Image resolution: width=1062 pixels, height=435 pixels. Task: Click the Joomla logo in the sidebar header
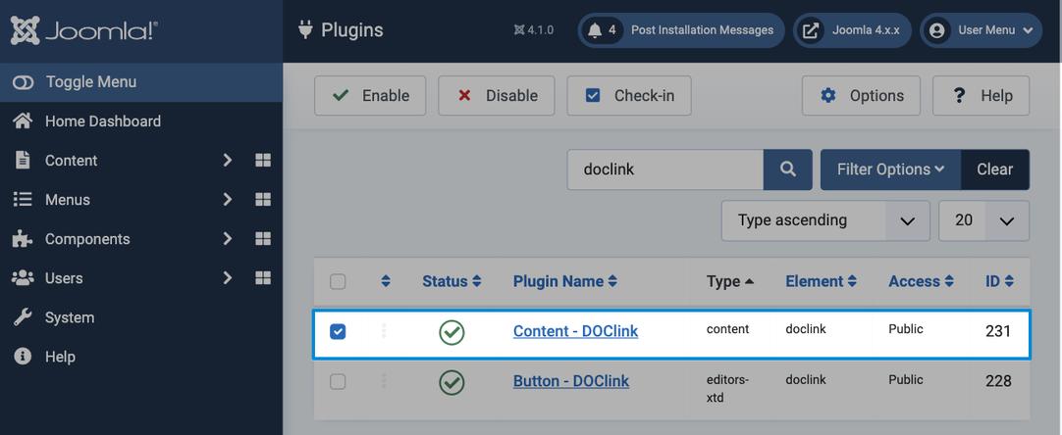pyautogui.click(x=84, y=30)
